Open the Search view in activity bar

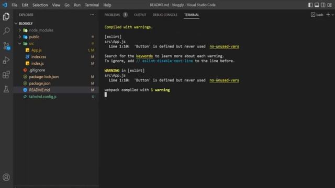click(x=6, y=31)
